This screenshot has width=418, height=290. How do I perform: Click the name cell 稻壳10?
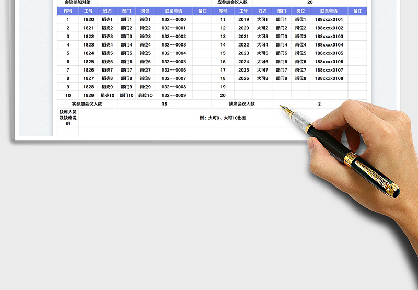click(107, 95)
